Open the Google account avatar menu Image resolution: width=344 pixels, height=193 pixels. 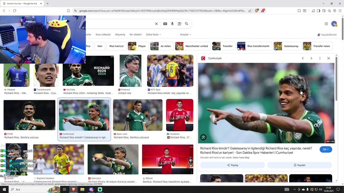pos(334,24)
